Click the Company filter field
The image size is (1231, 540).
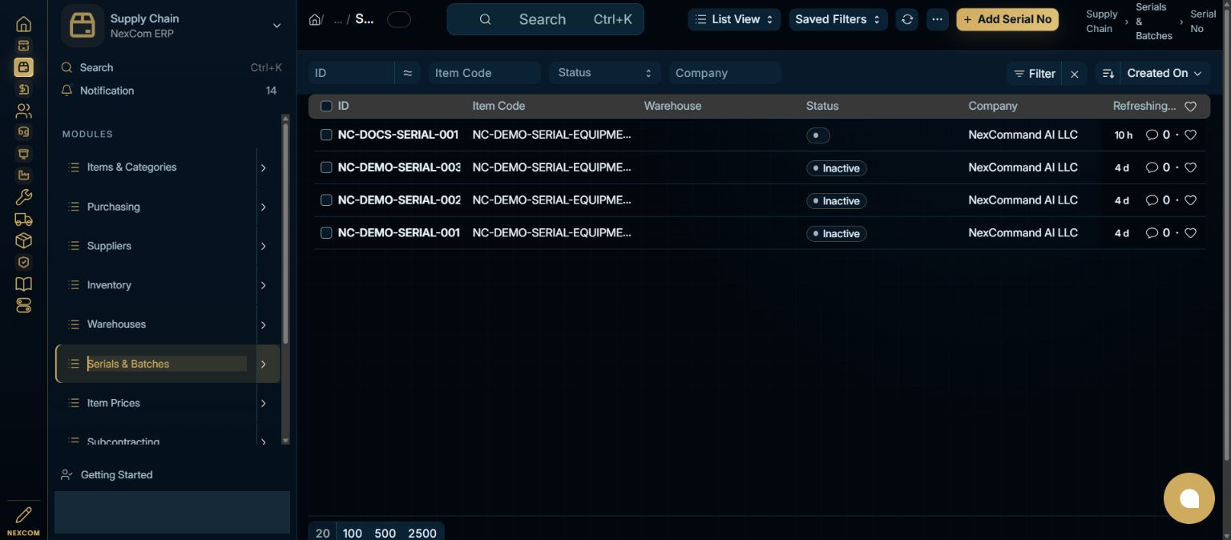[x=725, y=73]
